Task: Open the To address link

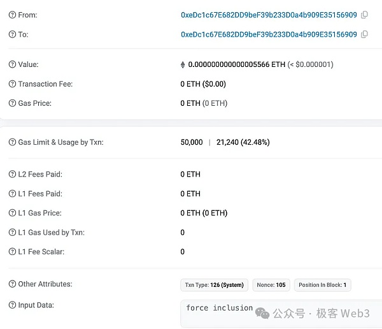Action: (x=269, y=34)
